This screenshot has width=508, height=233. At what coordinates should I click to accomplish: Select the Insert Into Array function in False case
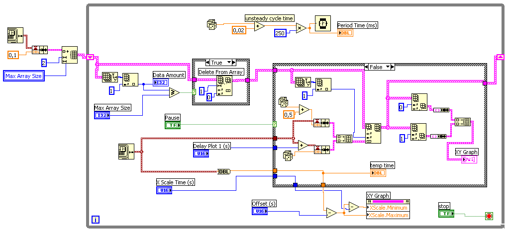[373, 133]
